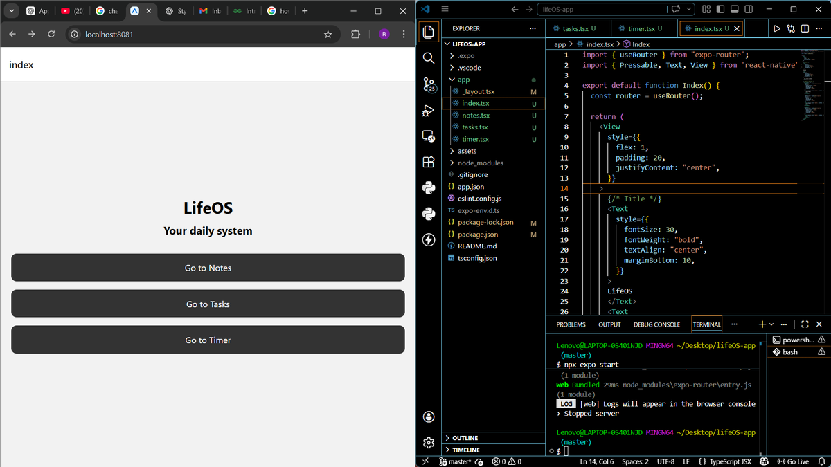Open the lightning bolt extension icon in the activity bar

tap(429, 240)
